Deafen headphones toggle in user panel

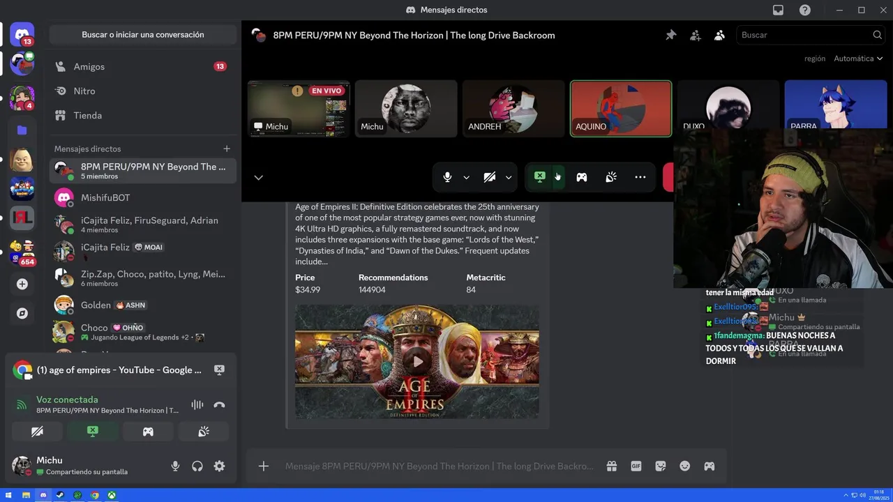pyautogui.click(x=197, y=466)
